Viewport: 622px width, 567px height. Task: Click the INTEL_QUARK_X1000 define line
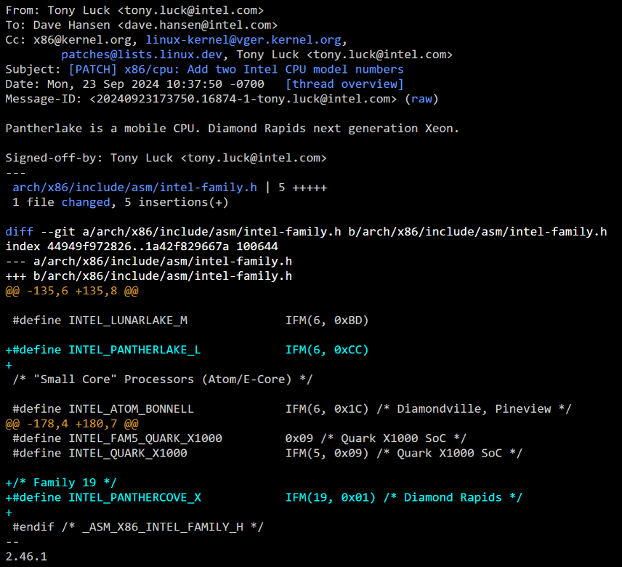coord(267,453)
